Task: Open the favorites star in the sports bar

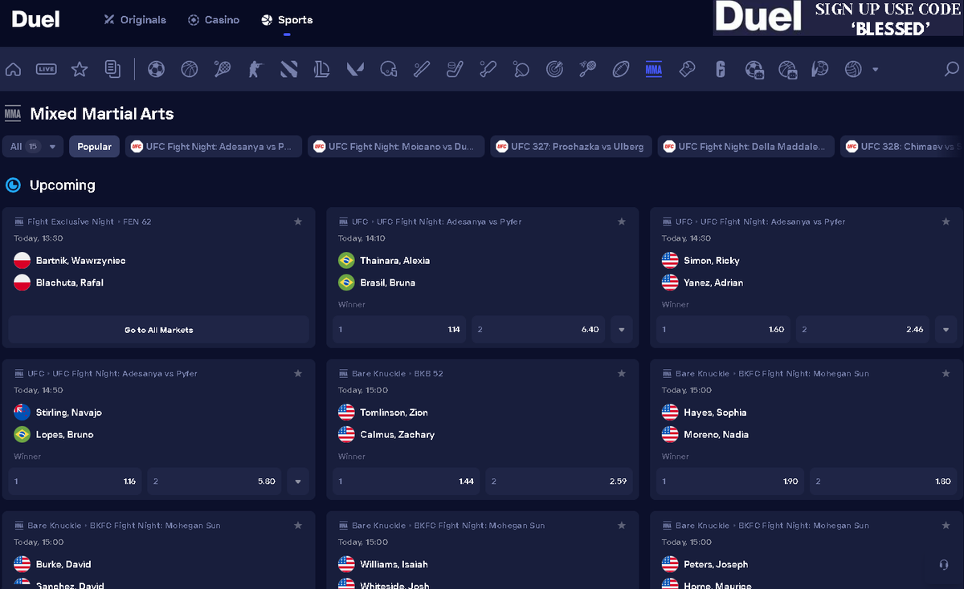Action: point(80,70)
